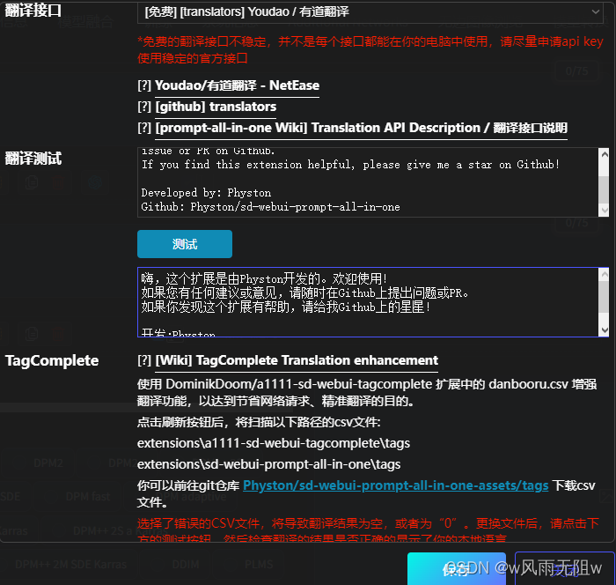
Task: Open the translation API dropdown showing Youdao
Action: click(x=370, y=11)
